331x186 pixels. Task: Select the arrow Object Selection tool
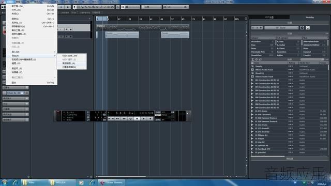click(x=74, y=7)
